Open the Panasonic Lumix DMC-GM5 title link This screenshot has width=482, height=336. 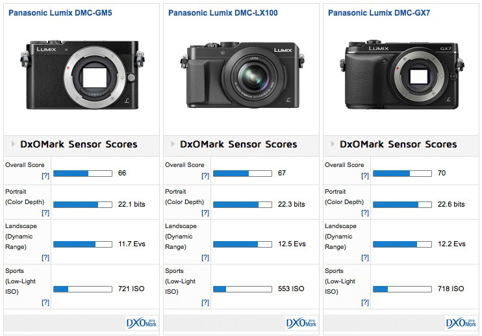coord(60,13)
